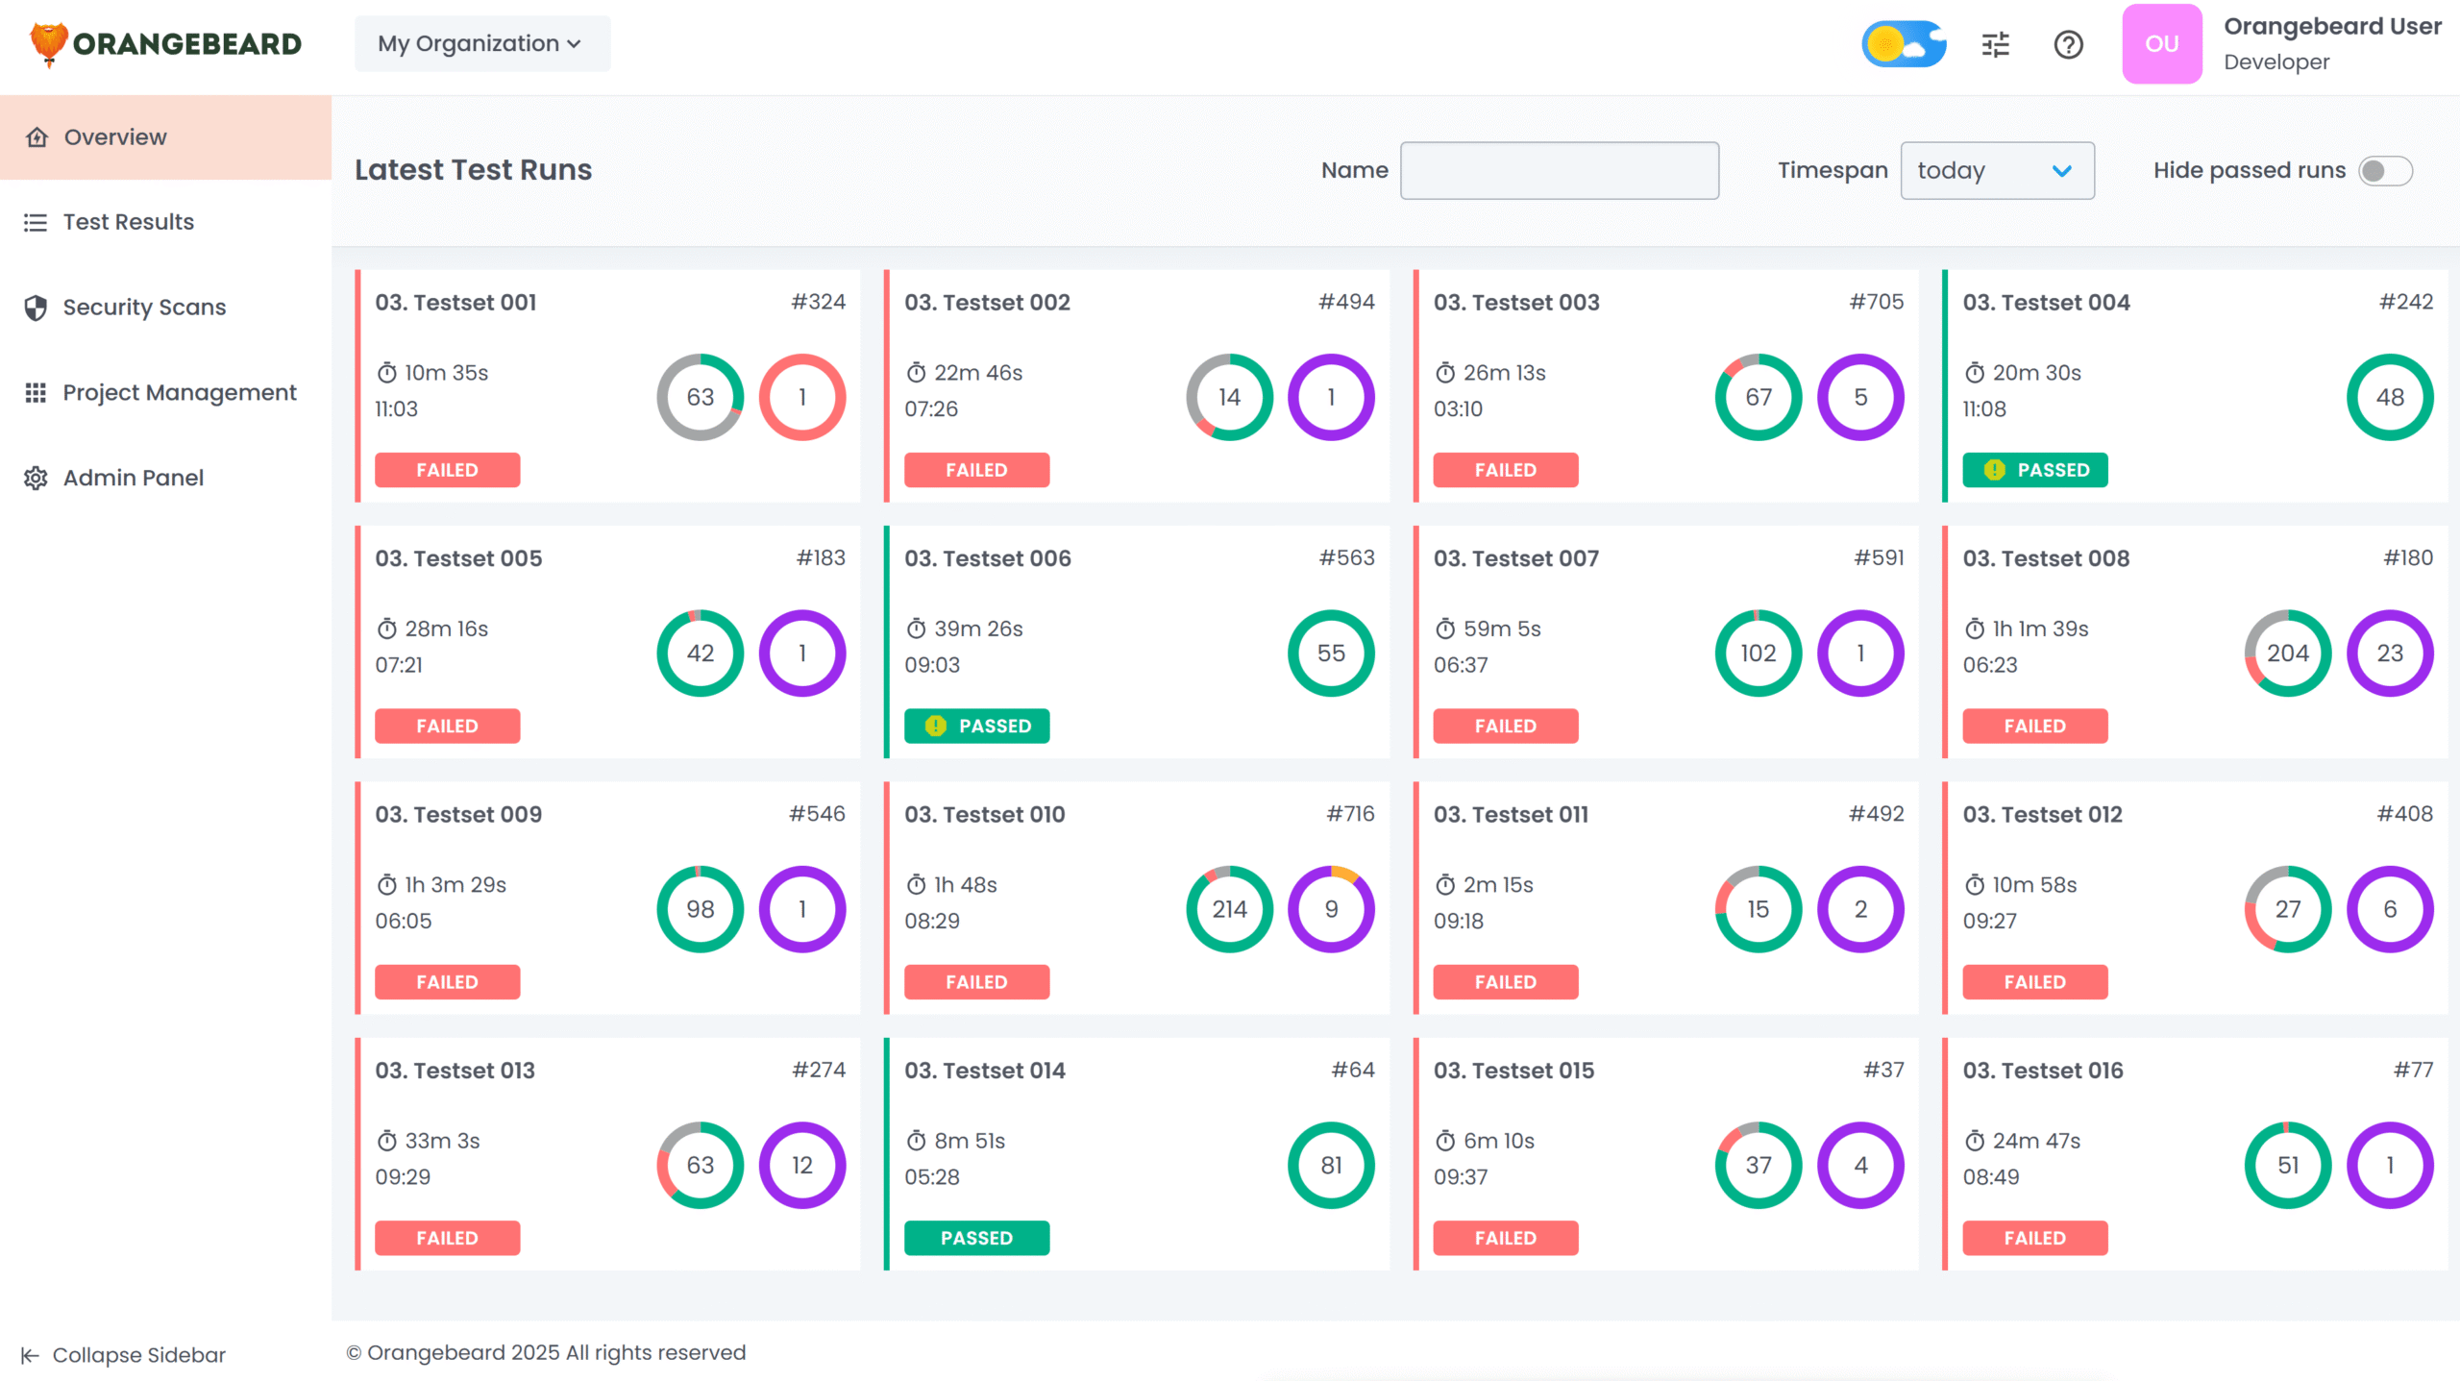Screen dimensions: 2460x1381
Task: Click the PASSED badge on Testset 014
Action: (x=975, y=1238)
